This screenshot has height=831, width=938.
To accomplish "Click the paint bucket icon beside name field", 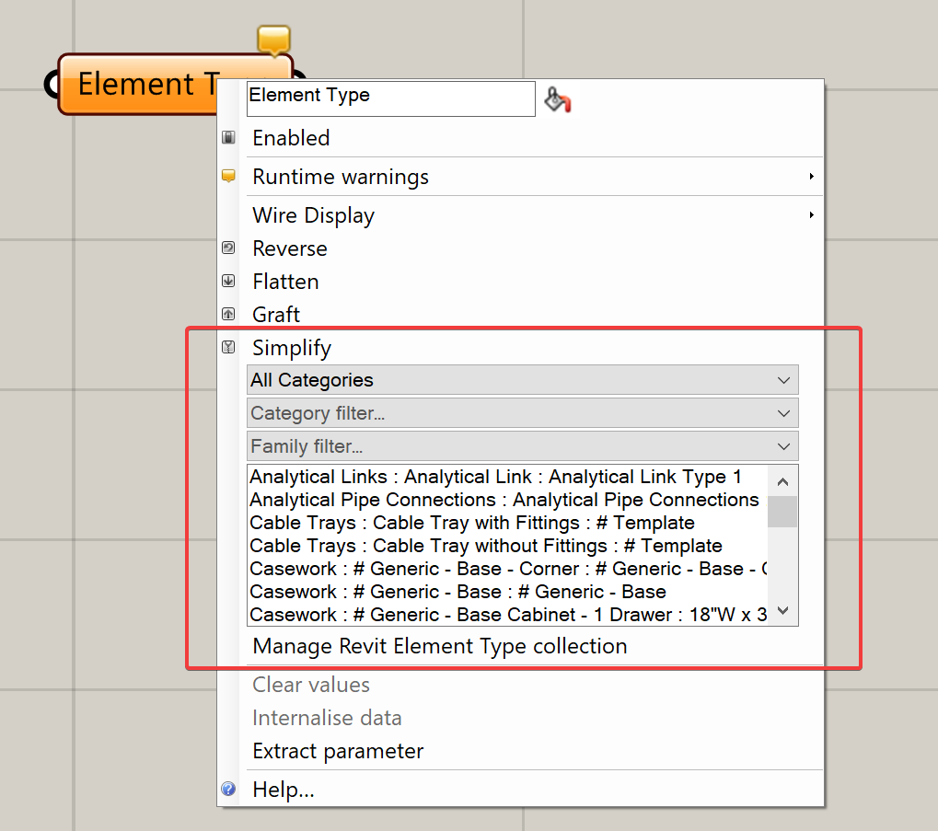I will (x=558, y=99).
